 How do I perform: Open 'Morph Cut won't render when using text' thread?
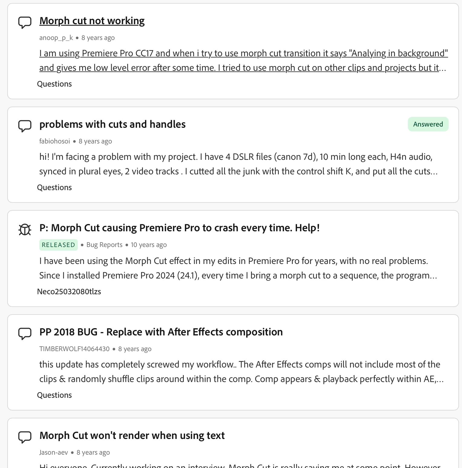(132, 436)
